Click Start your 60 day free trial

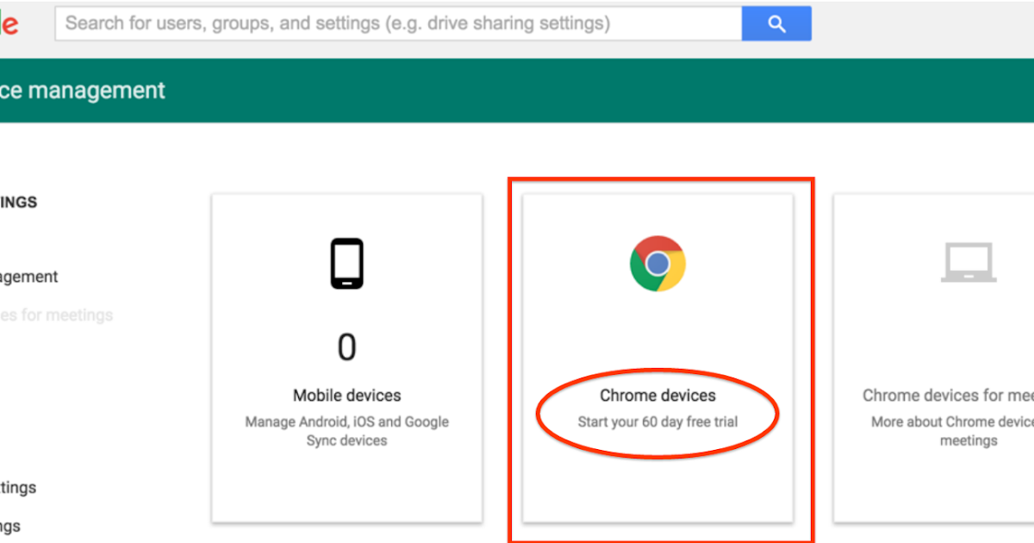click(657, 421)
